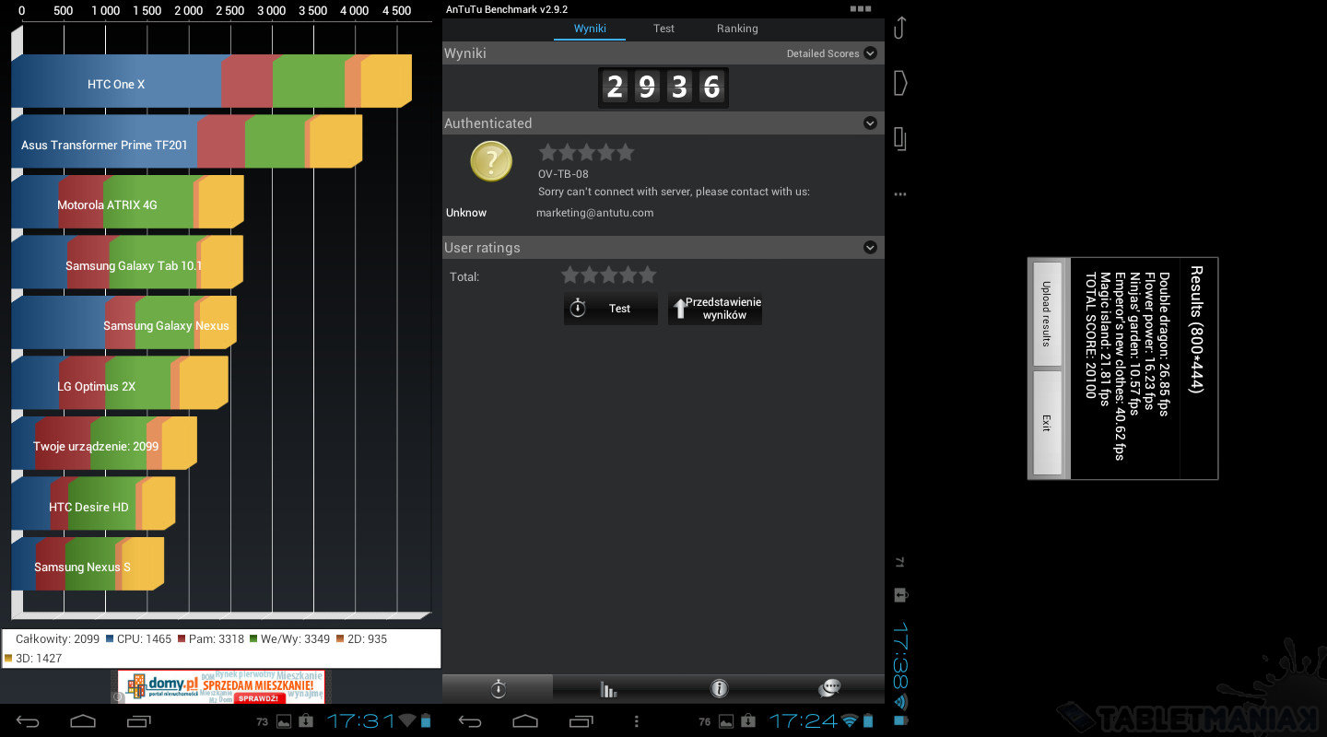
Task: Open the stopwatch tab in AnTuTu bottom bar
Action: (498, 688)
